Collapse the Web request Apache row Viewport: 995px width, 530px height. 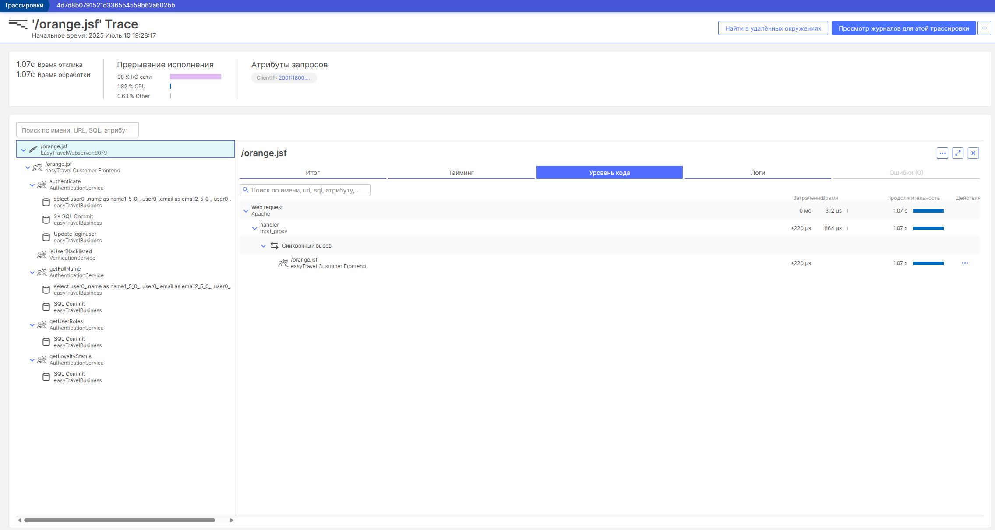tap(246, 211)
